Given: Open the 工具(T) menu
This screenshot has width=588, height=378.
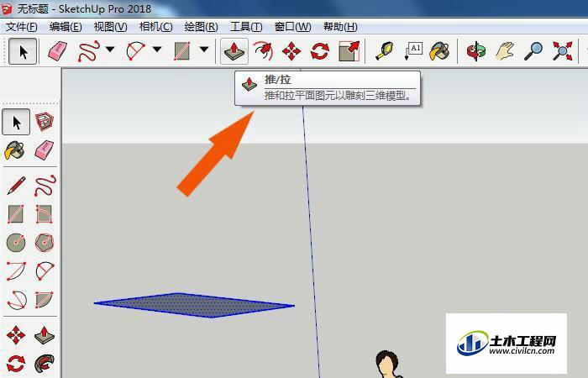Looking at the screenshot, I should (246, 27).
